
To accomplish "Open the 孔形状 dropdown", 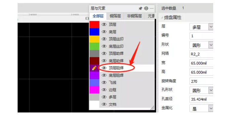I will [x=201, y=90].
